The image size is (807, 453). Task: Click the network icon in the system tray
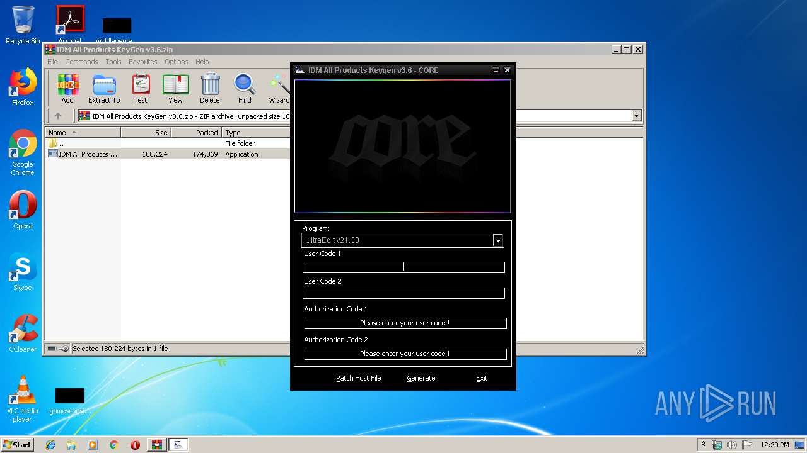(x=717, y=445)
